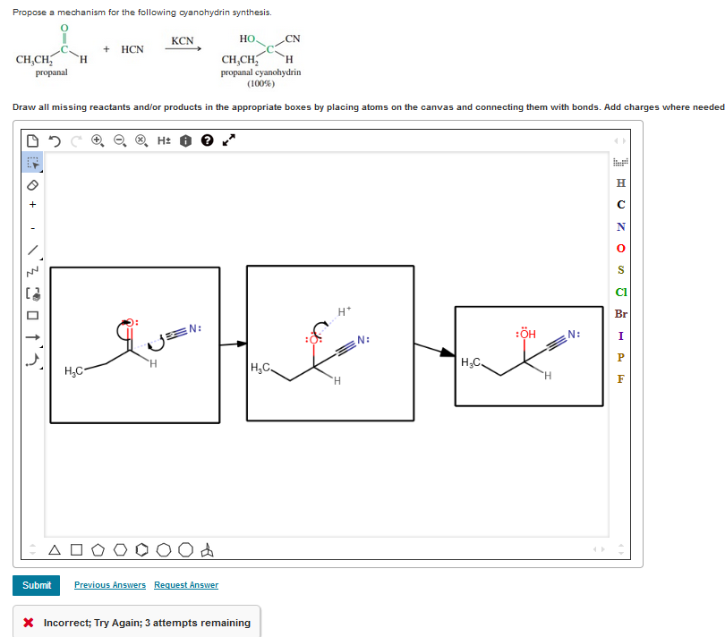Choose the curved-arrow electron pushing tool

[x=32, y=360]
